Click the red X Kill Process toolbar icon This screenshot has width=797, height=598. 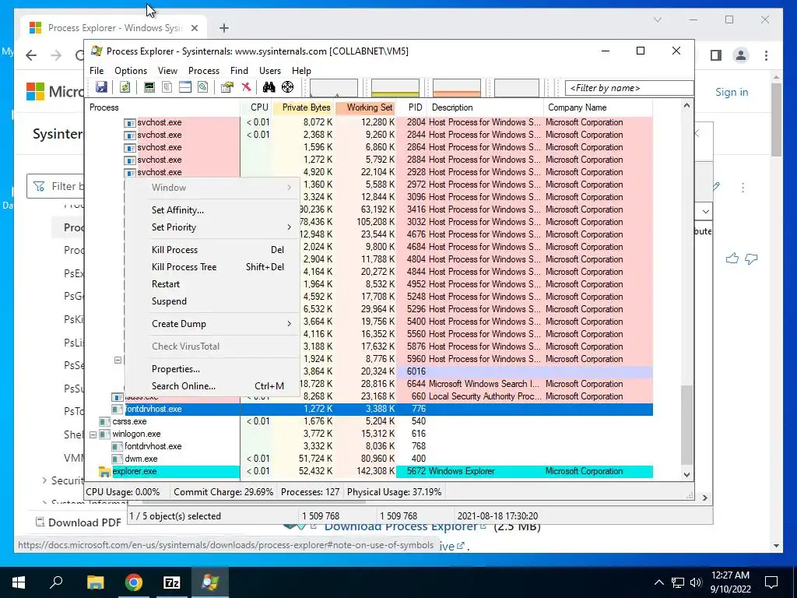click(x=246, y=87)
